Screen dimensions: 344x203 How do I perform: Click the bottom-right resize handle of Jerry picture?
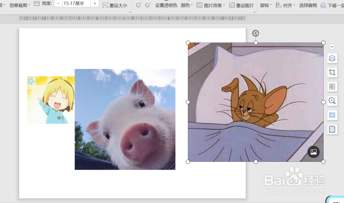pyautogui.click(x=323, y=162)
